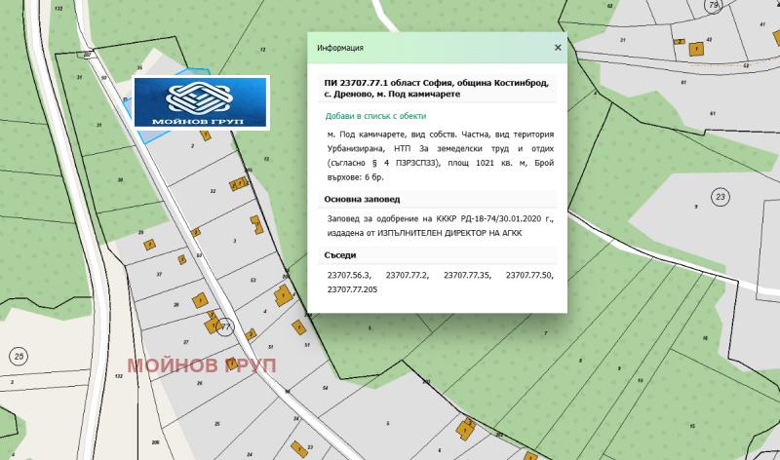Click the red МОЙНОВ ГРУП watermark text
The width and height of the screenshot is (780, 460).
coord(202,364)
